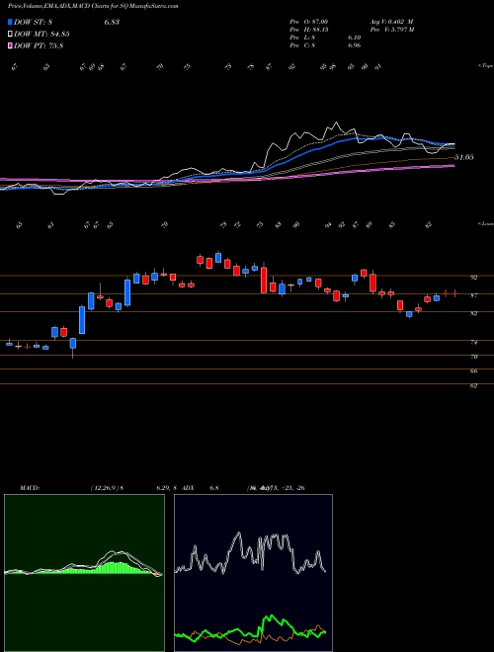Click the tallest blue candlestick near 74-82
The image size is (494, 652).
(82, 320)
